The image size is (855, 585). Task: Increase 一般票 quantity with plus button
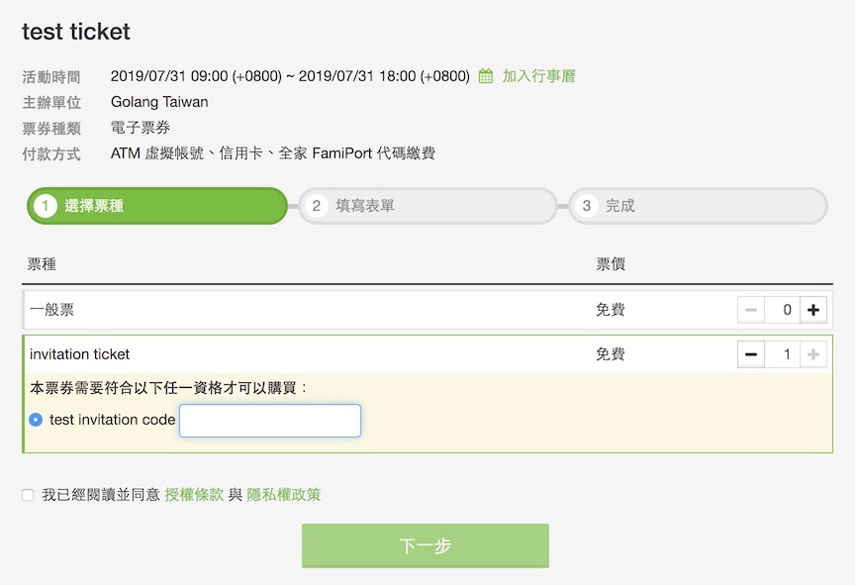pyautogui.click(x=813, y=310)
